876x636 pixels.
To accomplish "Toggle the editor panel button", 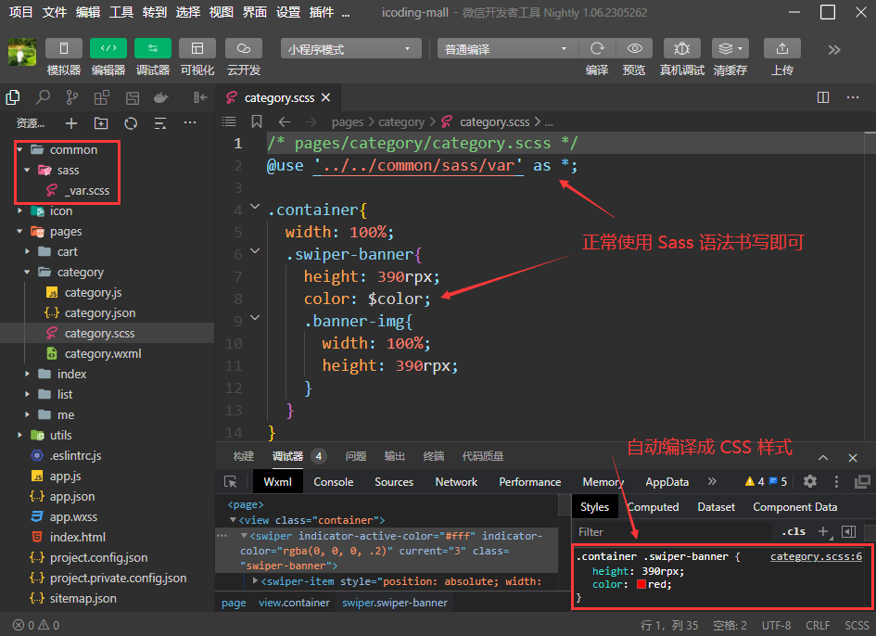I will click(x=108, y=49).
